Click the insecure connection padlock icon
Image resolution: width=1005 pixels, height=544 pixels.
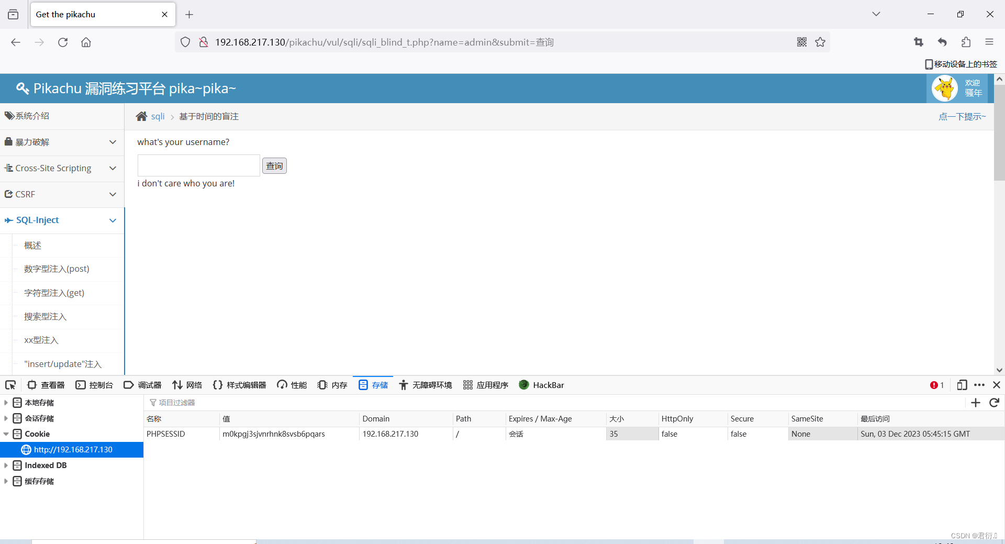(x=204, y=42)
